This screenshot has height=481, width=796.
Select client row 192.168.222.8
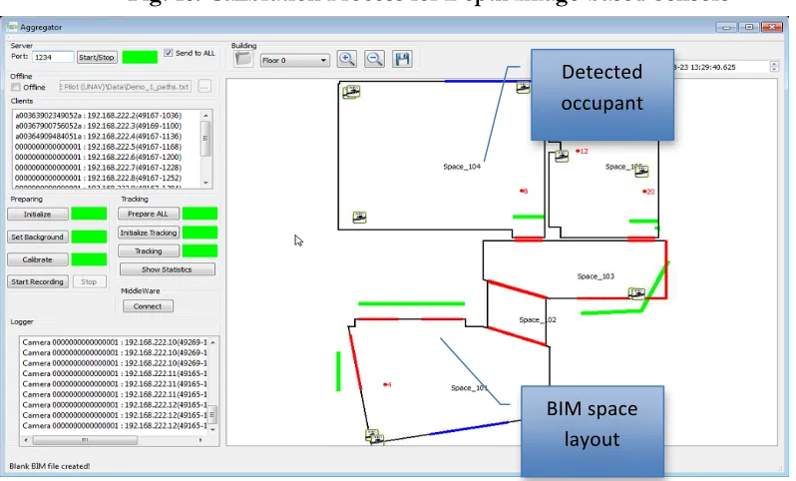[x=98, y=179]
